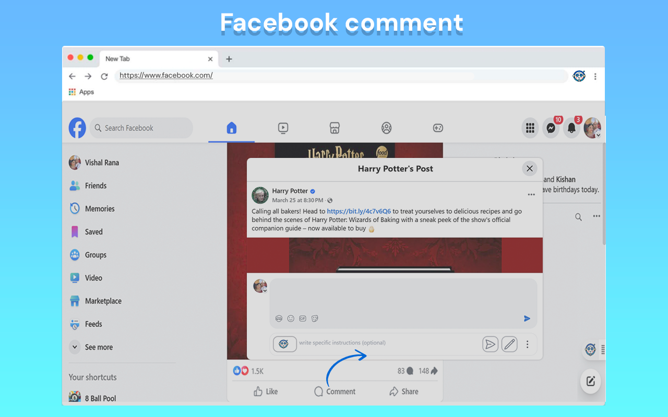Open Memories in left sidebar

pyautogui.click(x=92, y=208)
